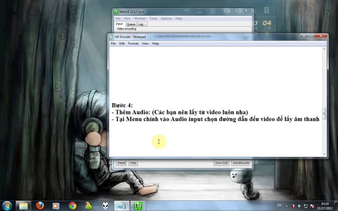Viewport: 338px width, 211px height.
Task: Click the date 11/17/2012 in tray
Action: pos(325,208)
